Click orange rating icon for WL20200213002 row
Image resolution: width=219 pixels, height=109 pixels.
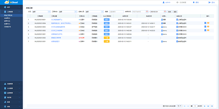[208, 30]
